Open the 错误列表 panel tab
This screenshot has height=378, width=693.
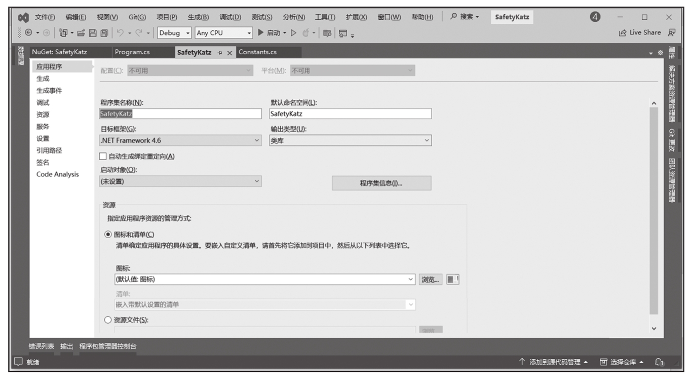tap(42, 347)
